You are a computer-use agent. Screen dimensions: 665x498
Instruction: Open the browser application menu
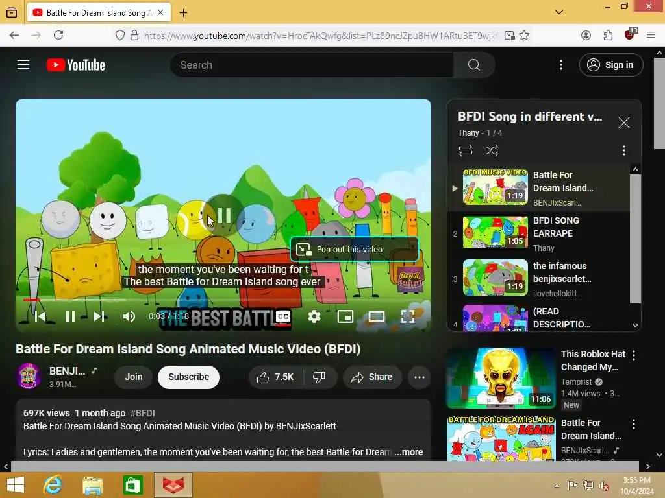pos(651,35)
